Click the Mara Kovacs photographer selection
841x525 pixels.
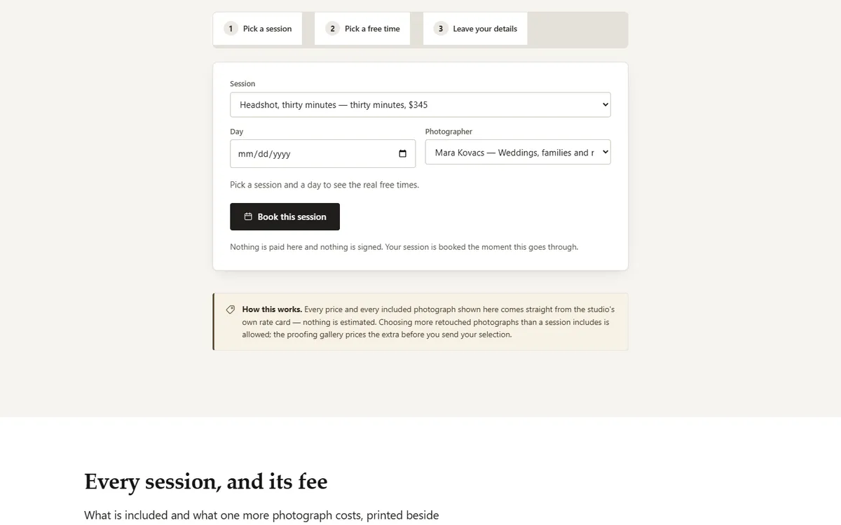point(518,153)
